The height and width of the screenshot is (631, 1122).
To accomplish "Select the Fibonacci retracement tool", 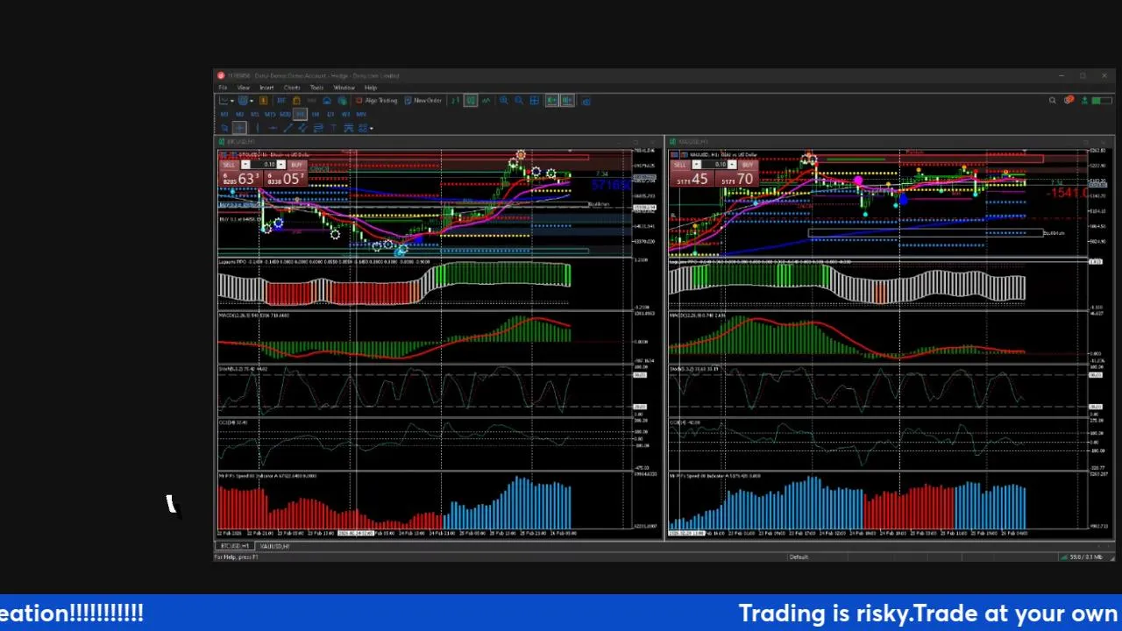I will (317, 128).
